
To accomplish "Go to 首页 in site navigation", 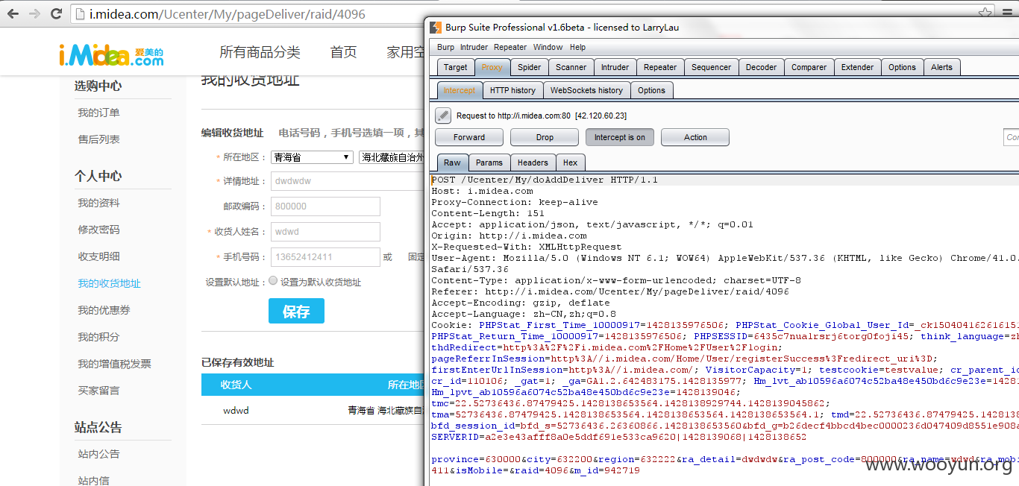I will point(343,52).
